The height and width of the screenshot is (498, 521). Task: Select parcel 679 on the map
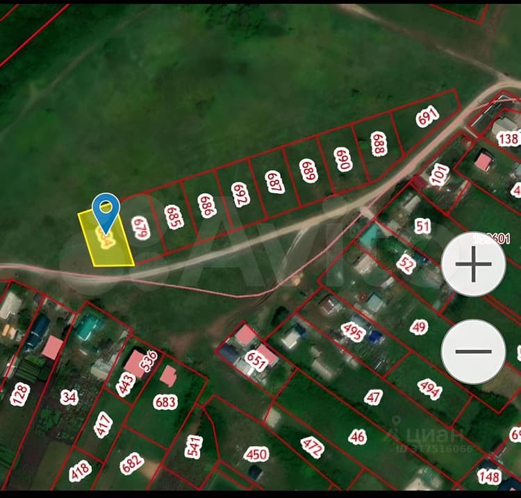(140, 228)
